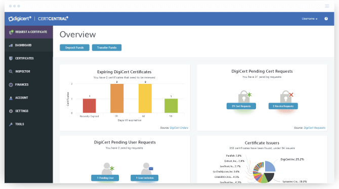Viewport: 339px width, 189px height.
Task: Click the Deposit Funds button
Action: pos(74,48)
